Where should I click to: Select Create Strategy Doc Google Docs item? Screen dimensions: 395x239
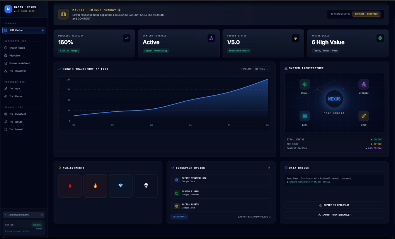click(221, 179)
